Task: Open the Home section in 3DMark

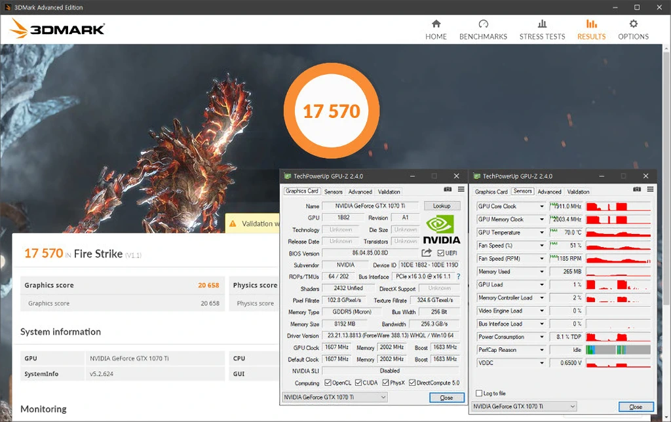Action: (x=436, y=29)
